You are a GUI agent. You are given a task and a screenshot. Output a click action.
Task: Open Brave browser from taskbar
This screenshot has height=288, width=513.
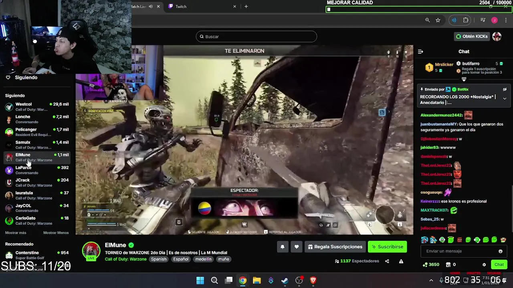coord(313,280)
